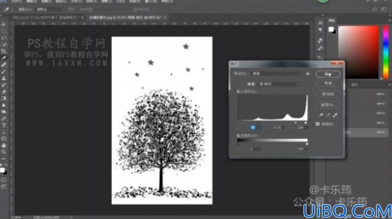Select the Hand tool
392x219 pixels.
(3, 146)
